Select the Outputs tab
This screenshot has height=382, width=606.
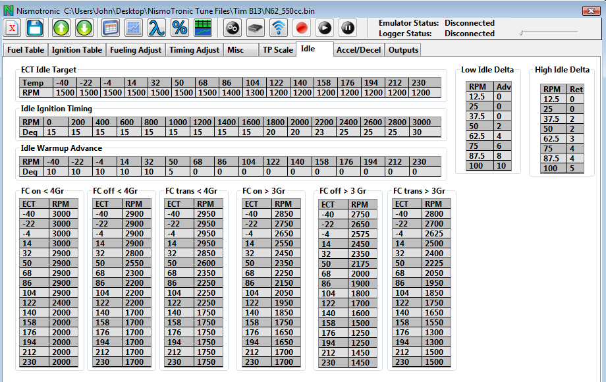(x=403, y=50)
